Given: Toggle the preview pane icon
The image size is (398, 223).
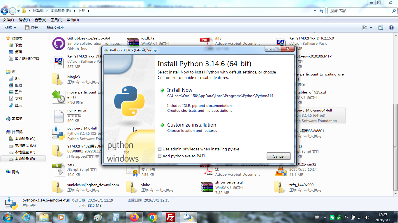Looking at the screenshot, I should (x=381, y=28).
